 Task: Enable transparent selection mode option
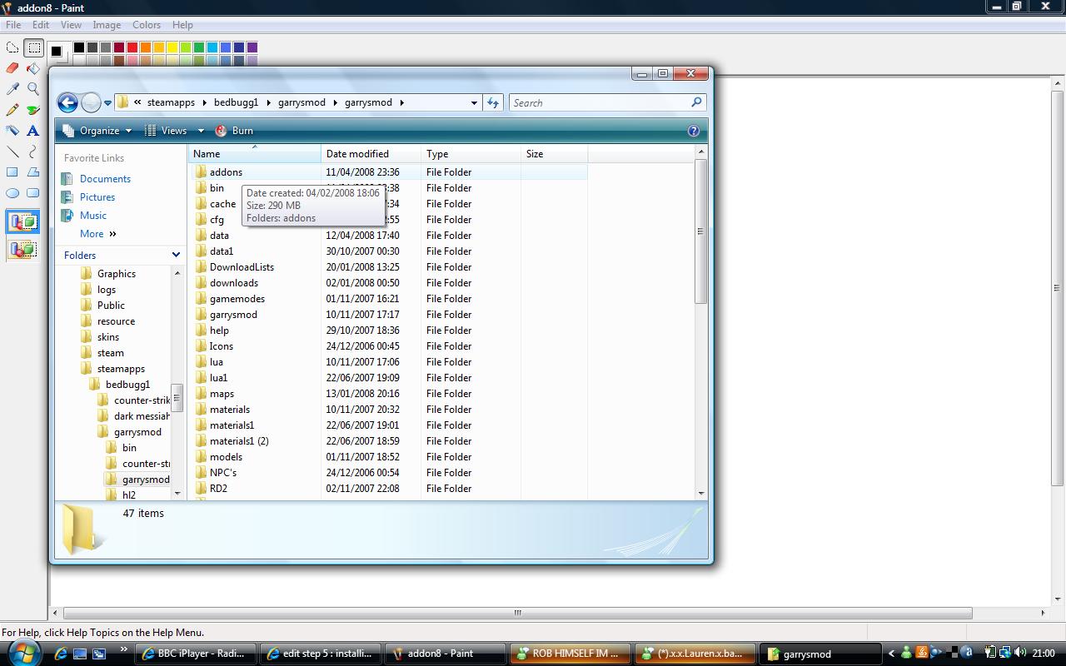pos(22,249)
